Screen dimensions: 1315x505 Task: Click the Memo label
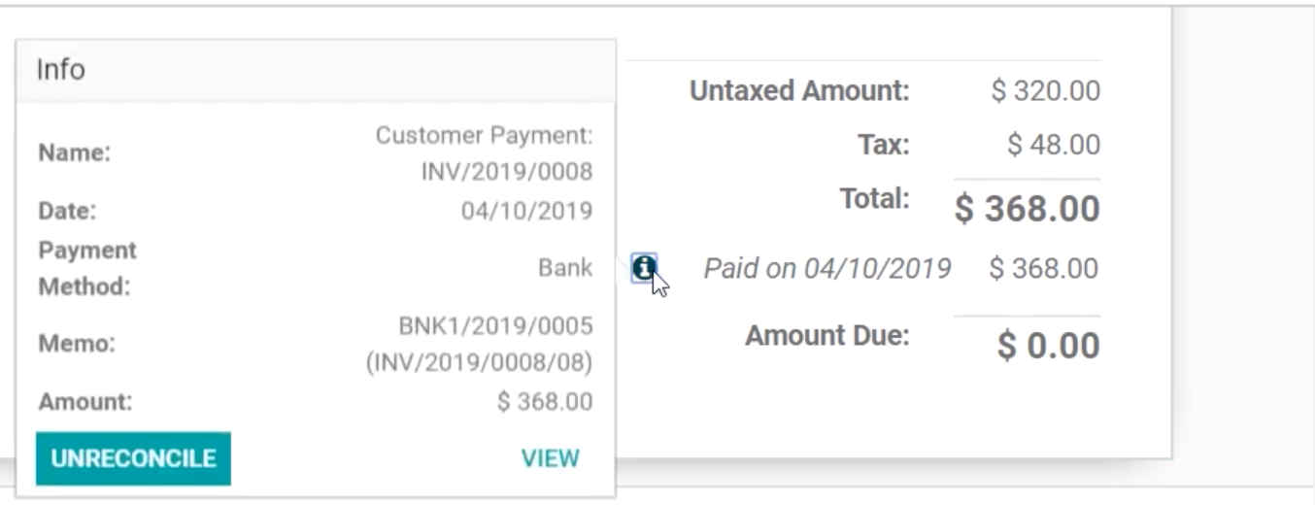pyautogui.click(x=77, y=344)
